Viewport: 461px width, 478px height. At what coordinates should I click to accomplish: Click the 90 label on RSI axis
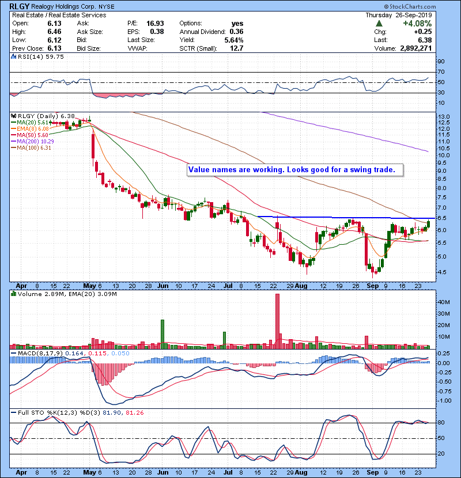tap(441, 62)
